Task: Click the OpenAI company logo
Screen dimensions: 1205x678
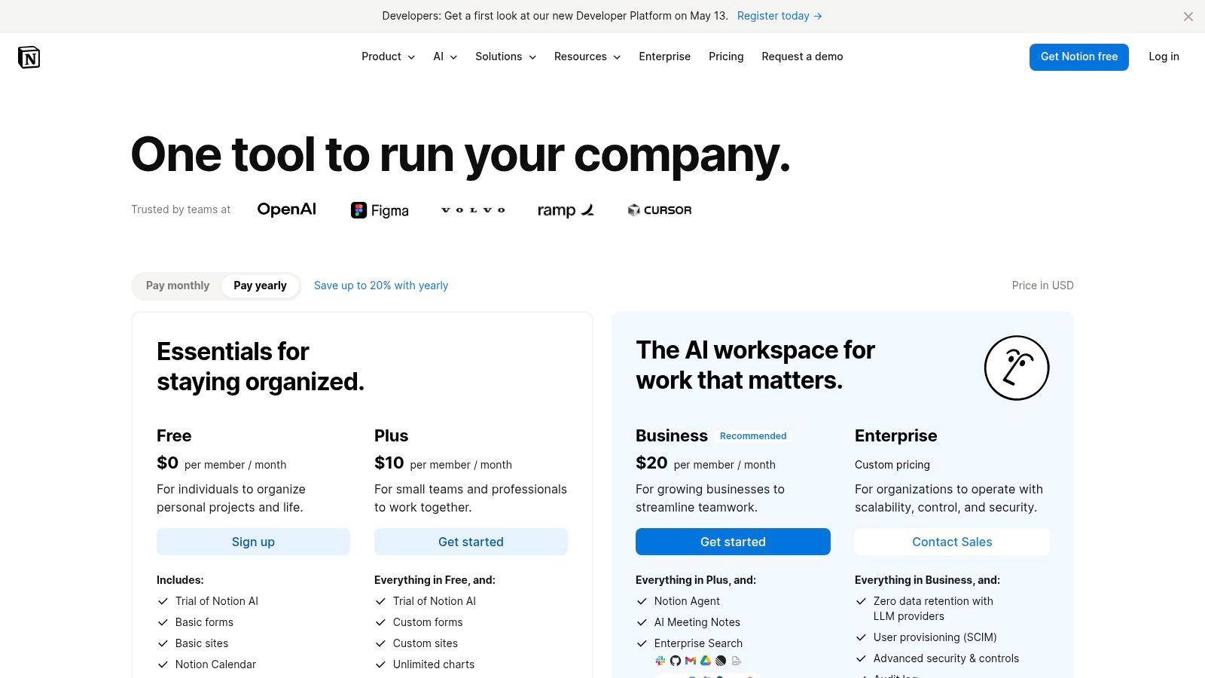Action: click(x=286, y=209)
